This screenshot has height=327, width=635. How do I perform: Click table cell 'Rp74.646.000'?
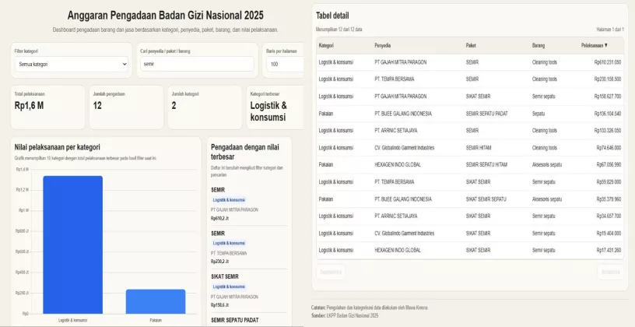(x=609, y=148)
